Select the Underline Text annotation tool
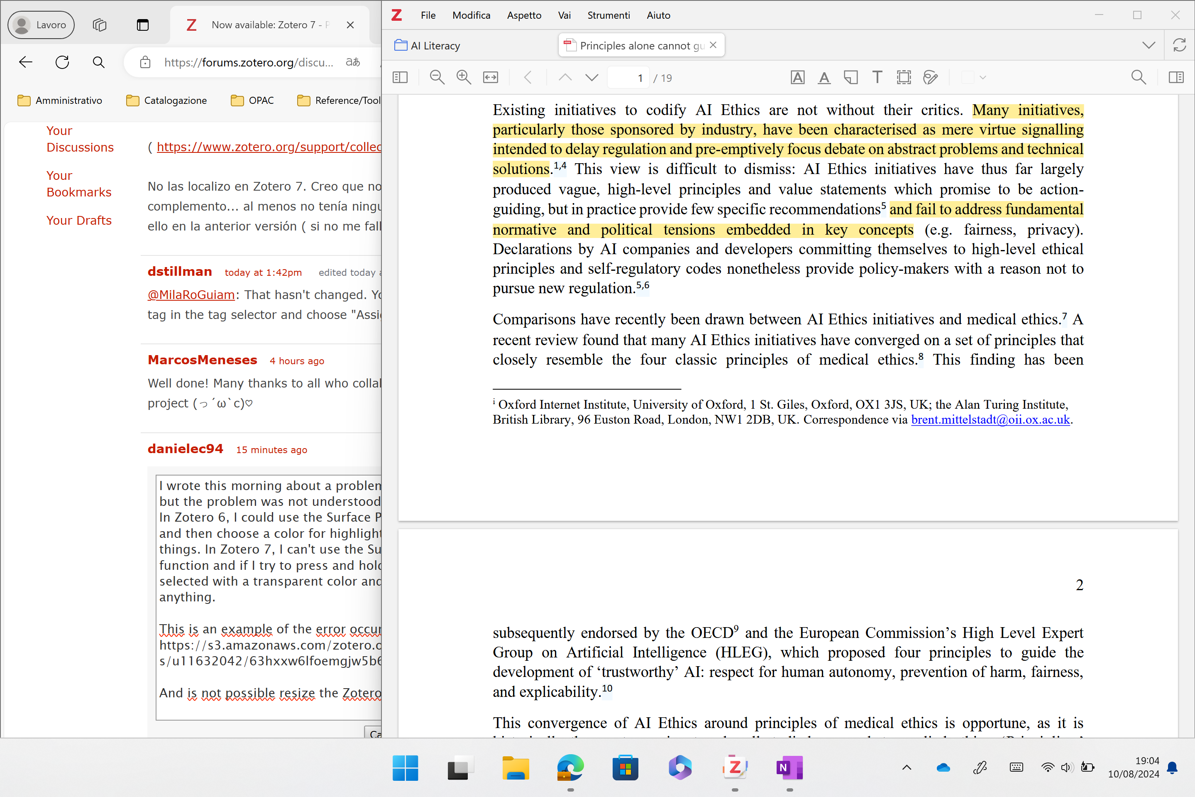This screenshot has height=797, width=1195. click(824, 78)
